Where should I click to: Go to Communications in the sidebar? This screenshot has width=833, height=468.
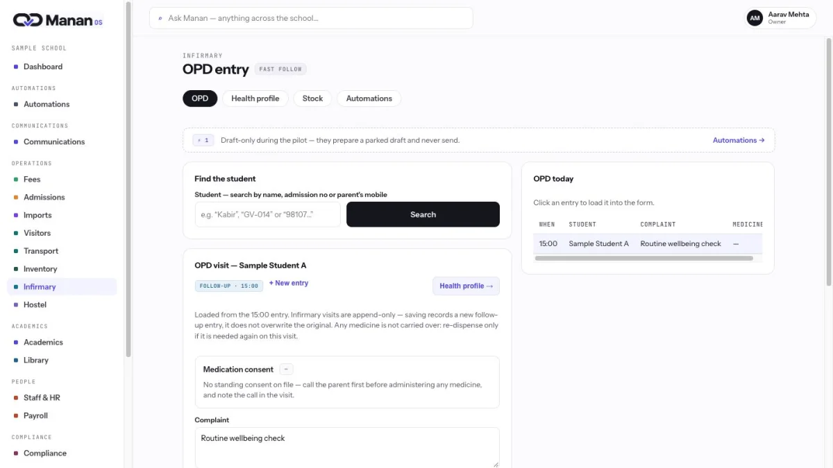(x=54, y=141)
